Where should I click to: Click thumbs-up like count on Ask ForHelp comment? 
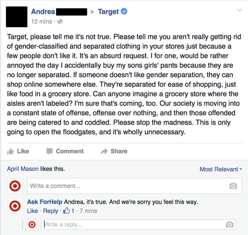pos(69,211)
